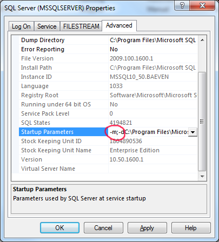Screen dimensions: 219x242
Task: Switch to the Log On tab
Action: [x=21, y=26]
